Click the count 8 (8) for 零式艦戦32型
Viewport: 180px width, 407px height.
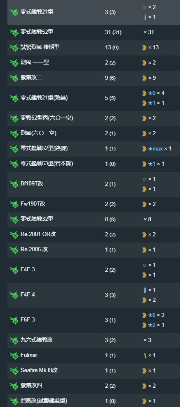pyautogui.click(x=110, y=220)
